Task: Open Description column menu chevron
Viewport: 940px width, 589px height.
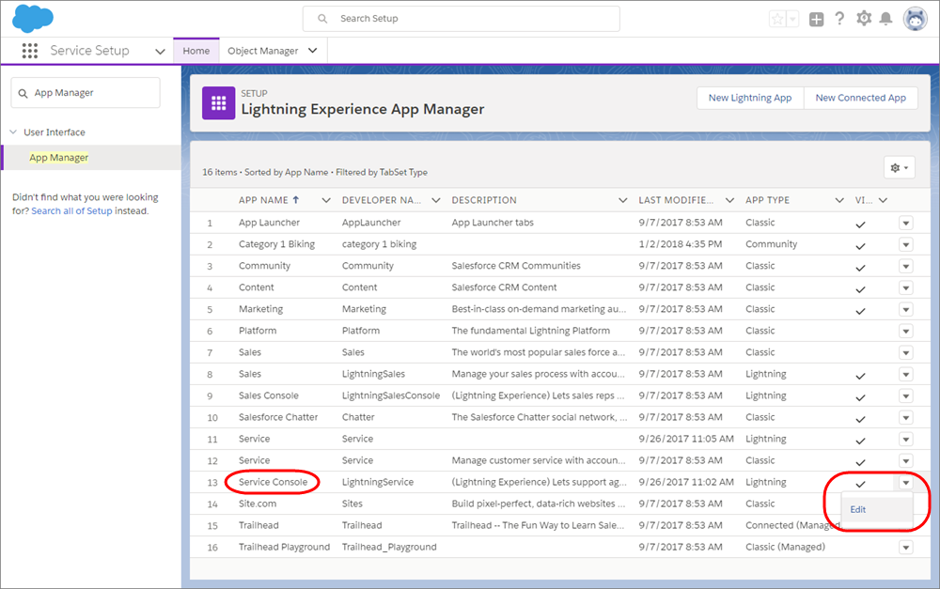Action: coord(623,200)
